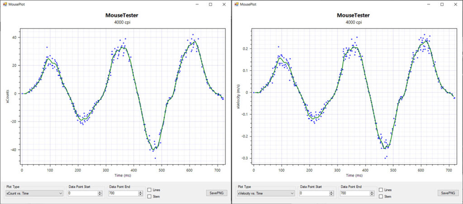Click the Data Point Start field in the xCount window
This screenshot has width=463, height=204.
(82, 193)
